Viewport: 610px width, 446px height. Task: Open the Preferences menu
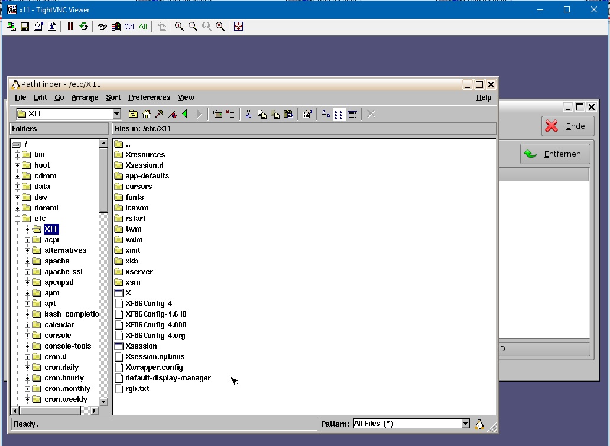point(149,97)
